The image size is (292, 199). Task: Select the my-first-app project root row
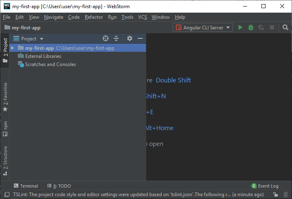click(77, 48)
